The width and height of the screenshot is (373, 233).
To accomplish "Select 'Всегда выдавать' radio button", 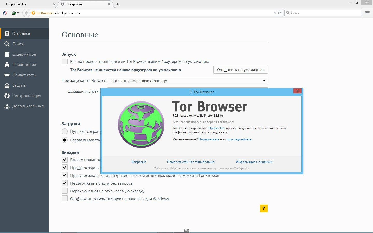I will pyautogui.click(x=64, y=140).
